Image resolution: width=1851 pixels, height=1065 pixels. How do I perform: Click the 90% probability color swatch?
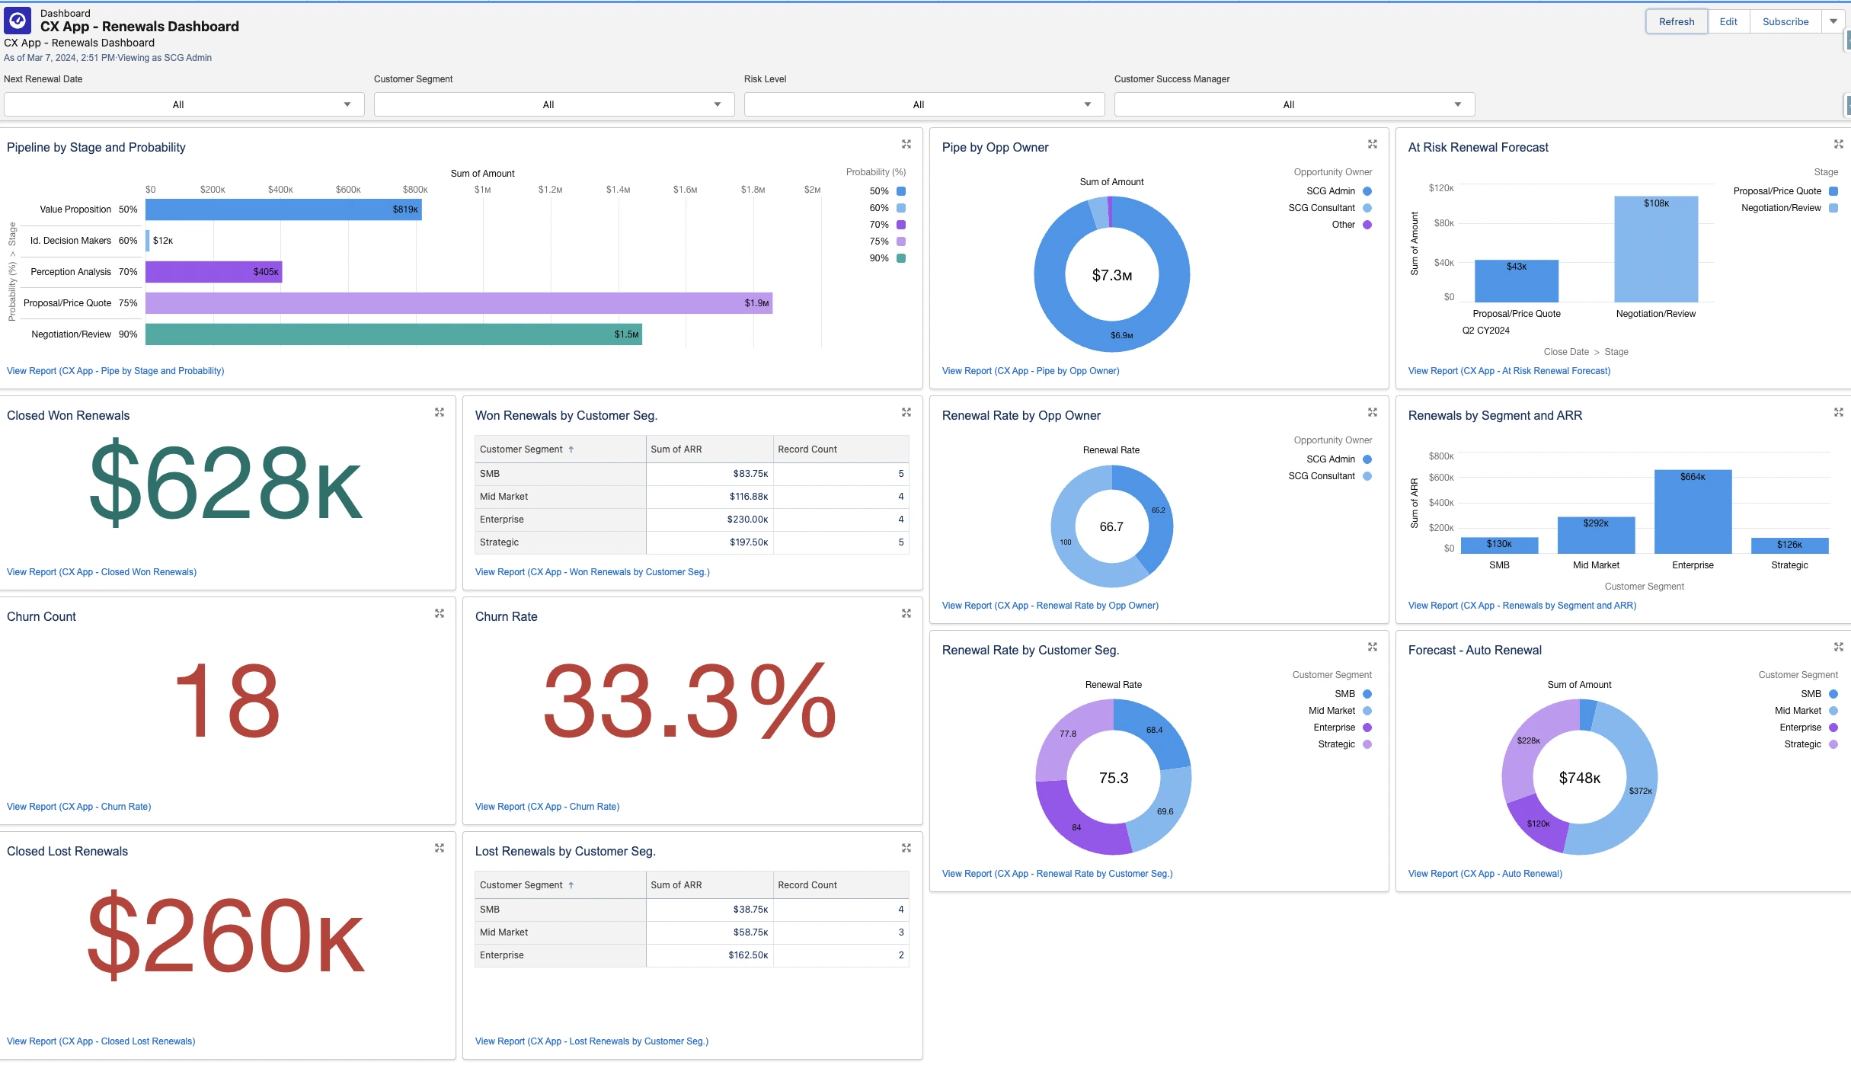coord(901,258)
